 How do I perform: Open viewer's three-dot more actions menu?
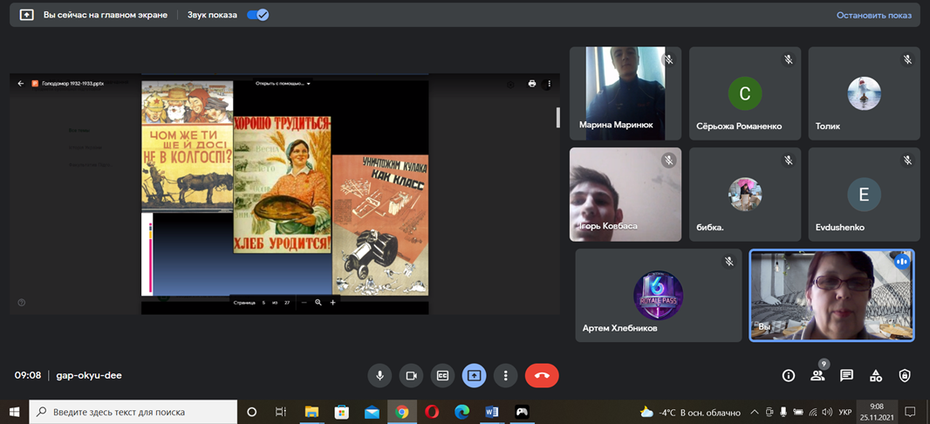(550, 84)
